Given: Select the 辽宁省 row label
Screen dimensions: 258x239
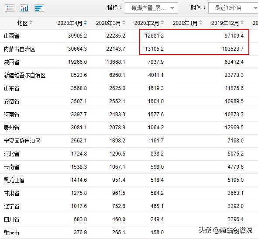Looking at the screenshot, I should tap(11, 206).
